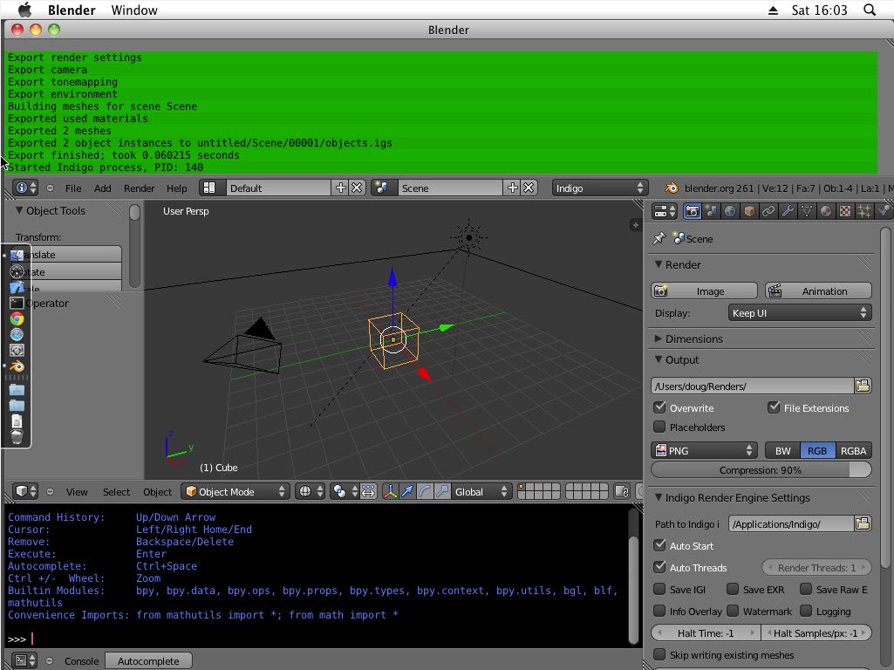Open Trash in the Dock
Screen dimensions: 894x670
[17, 437]
